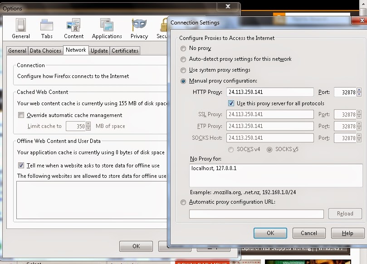Increase HTTP Proxy port with up arrow
The width and height of the screenshot is (367, 264).
tap(359, 90)
